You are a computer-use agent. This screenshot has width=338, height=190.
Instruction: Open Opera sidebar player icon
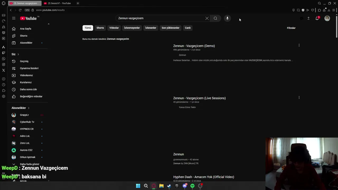3,79
